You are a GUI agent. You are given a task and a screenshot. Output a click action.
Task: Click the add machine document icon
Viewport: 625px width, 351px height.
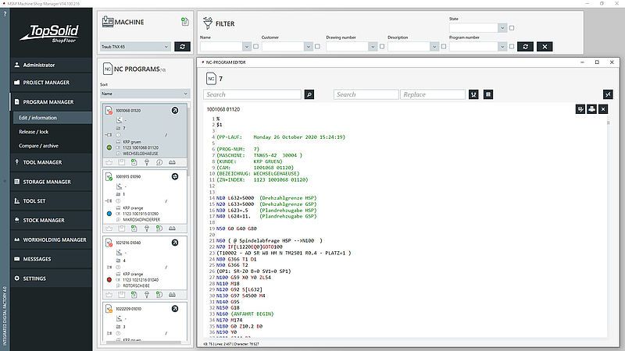point(184,21)
